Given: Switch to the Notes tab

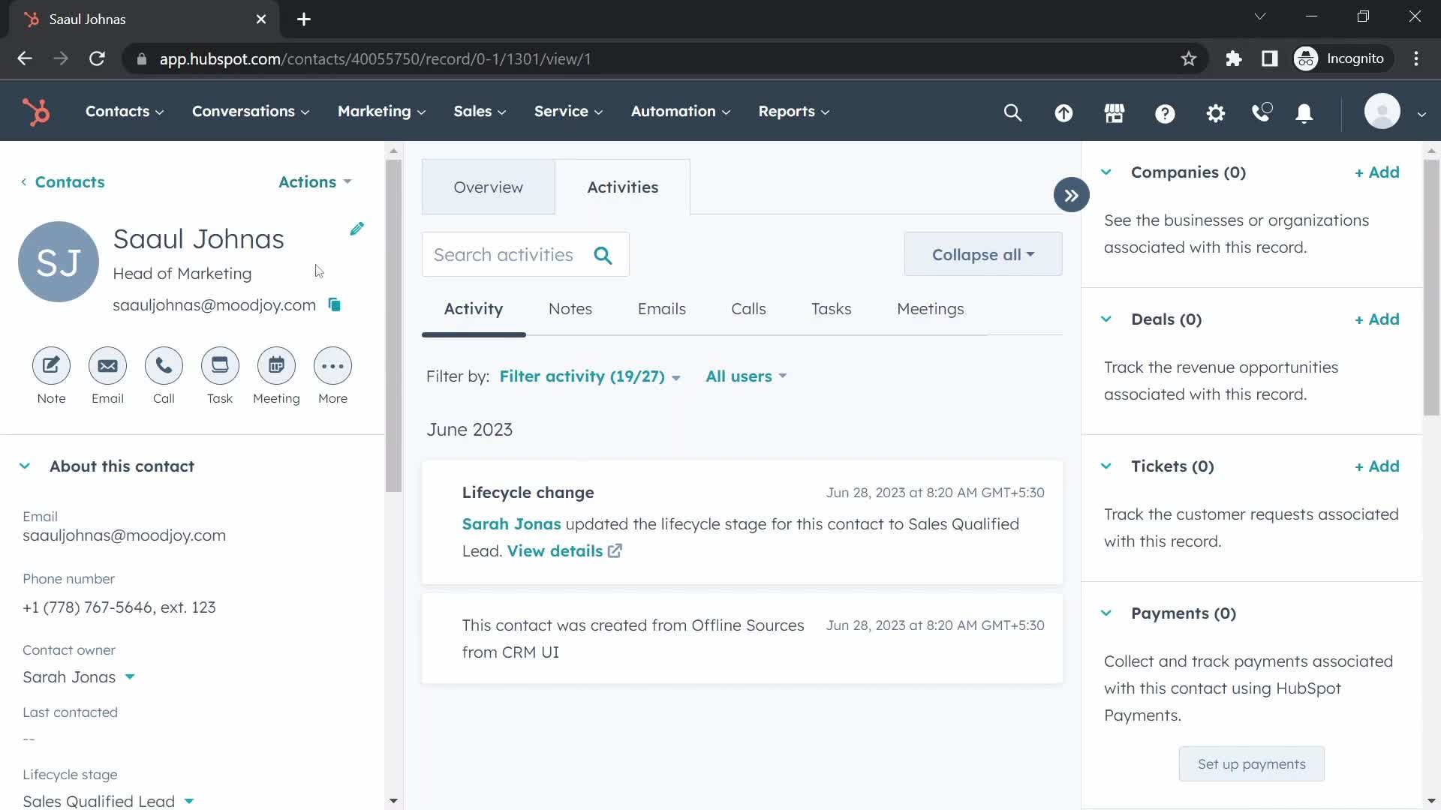Looking at the screenshot, I should pyautogui.click(x=570, y=307).
